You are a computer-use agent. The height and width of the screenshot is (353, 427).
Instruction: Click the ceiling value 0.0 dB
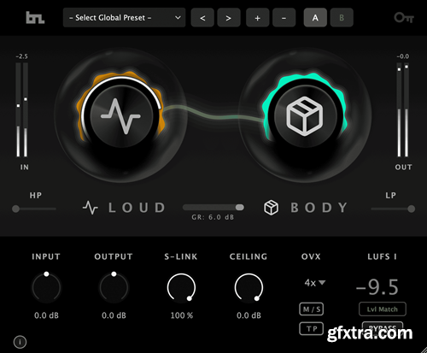[x=249, y=315]
